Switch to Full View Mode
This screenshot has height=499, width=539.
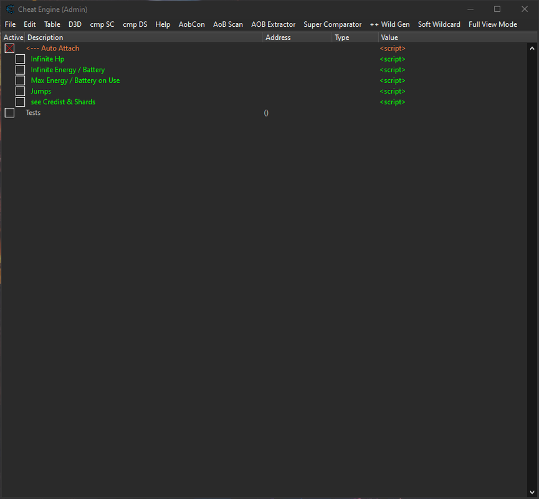click(493, 24)
